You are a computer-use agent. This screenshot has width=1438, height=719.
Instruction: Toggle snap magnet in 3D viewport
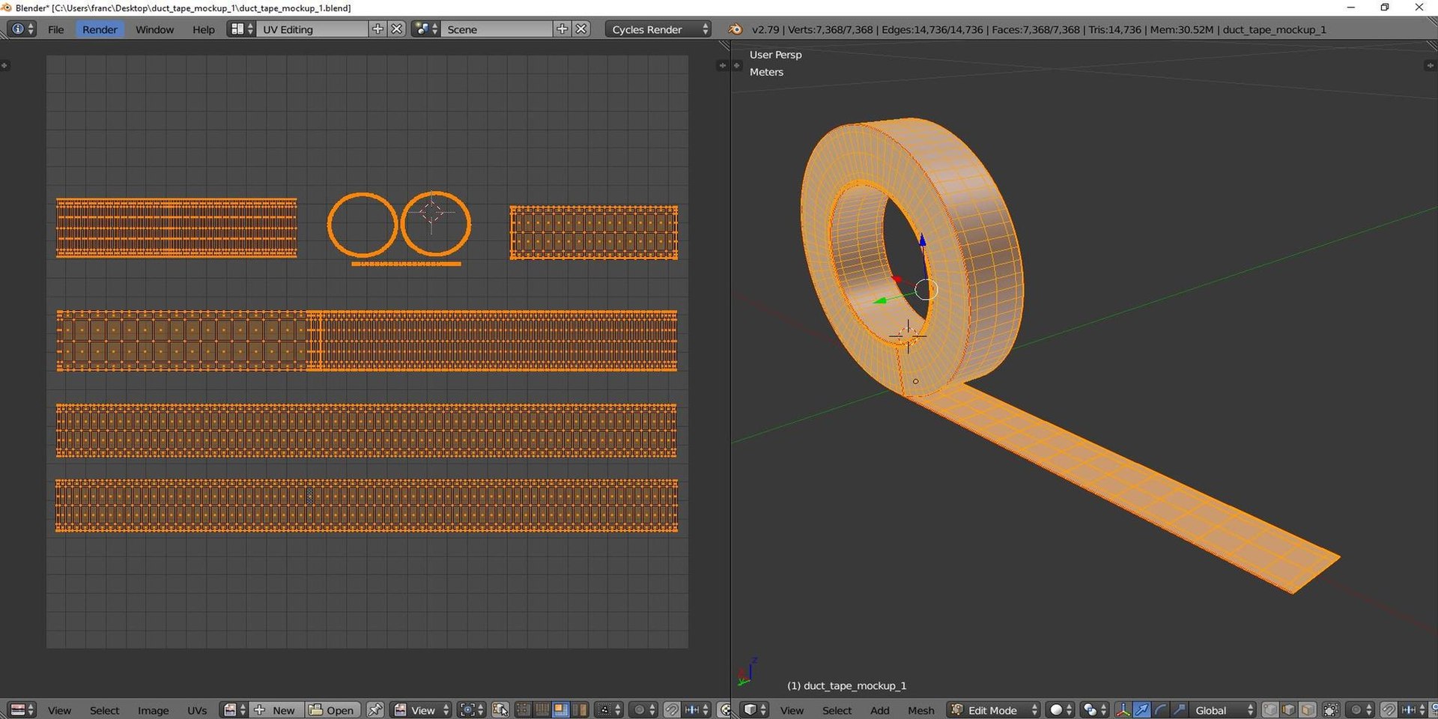tap(1389, 710)
